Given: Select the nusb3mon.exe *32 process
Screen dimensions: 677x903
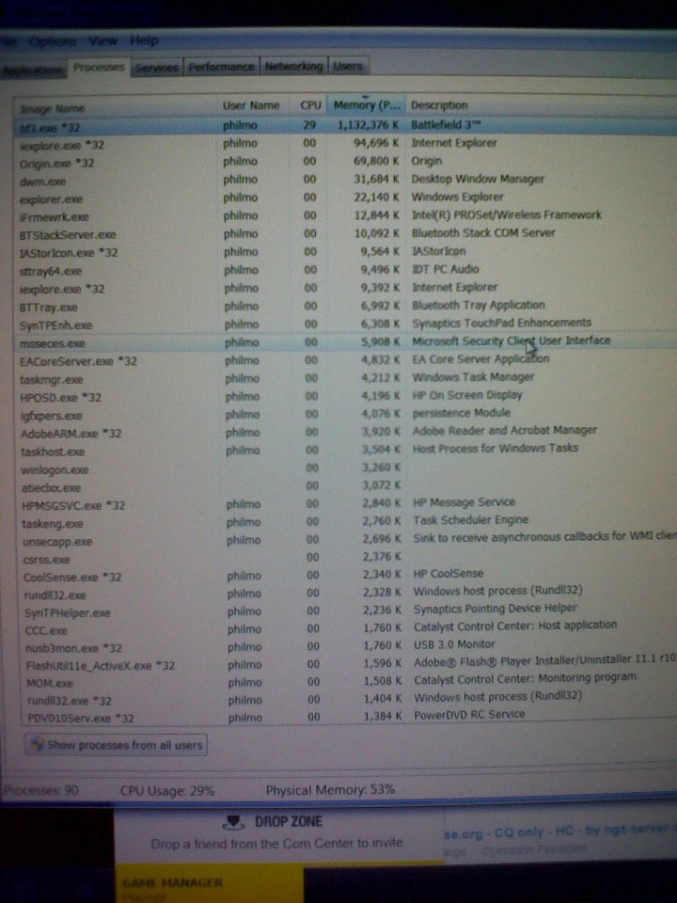Looking at the screenshot, I should (x=73, y=648).
